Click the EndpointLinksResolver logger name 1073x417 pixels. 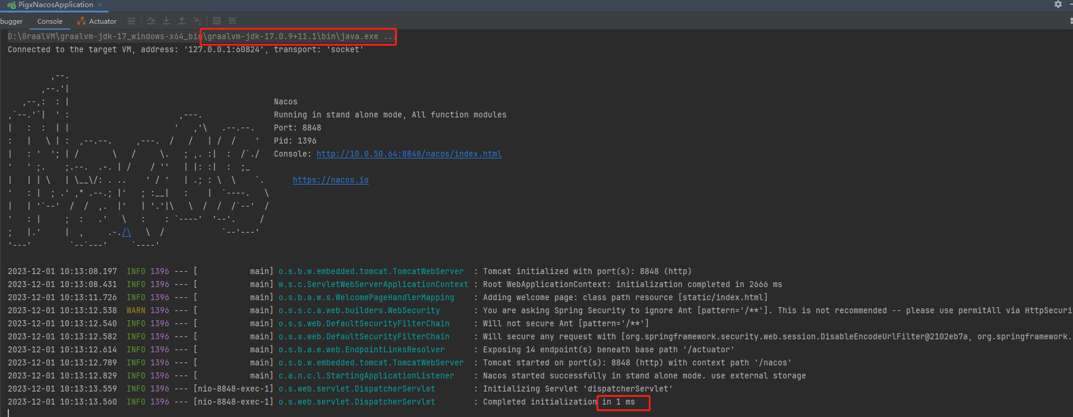pyautogui.click(x=361, y=350)
